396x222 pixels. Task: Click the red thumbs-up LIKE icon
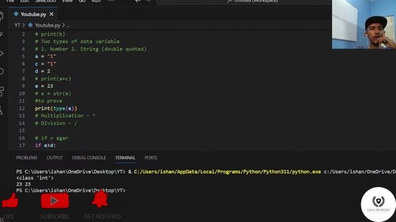pyautogui.click(x=10, y=200)
